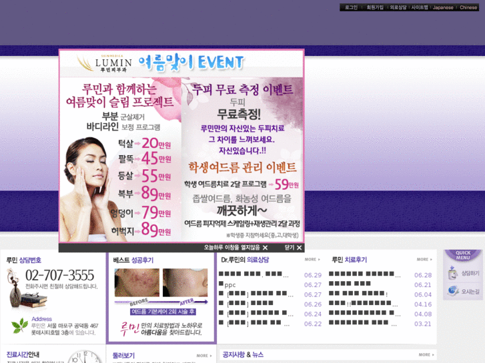Click MORE next to 둘러보기
This screenshot has height=363, width=485.
(204, 356)
